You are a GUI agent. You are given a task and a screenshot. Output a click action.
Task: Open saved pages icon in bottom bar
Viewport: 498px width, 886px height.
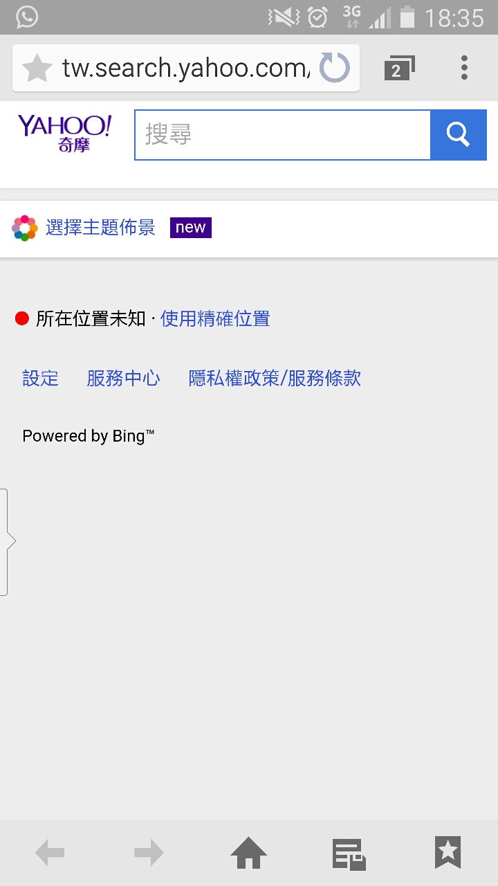pos(349,853)
